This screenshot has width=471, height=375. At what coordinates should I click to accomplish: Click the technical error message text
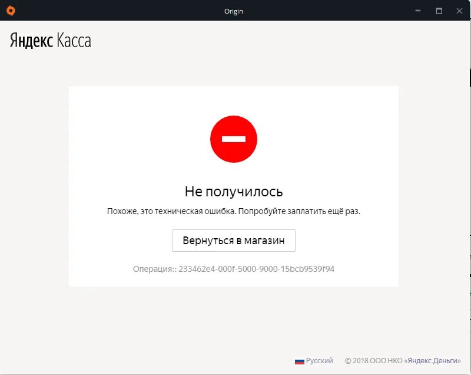(x=234, y=211)
